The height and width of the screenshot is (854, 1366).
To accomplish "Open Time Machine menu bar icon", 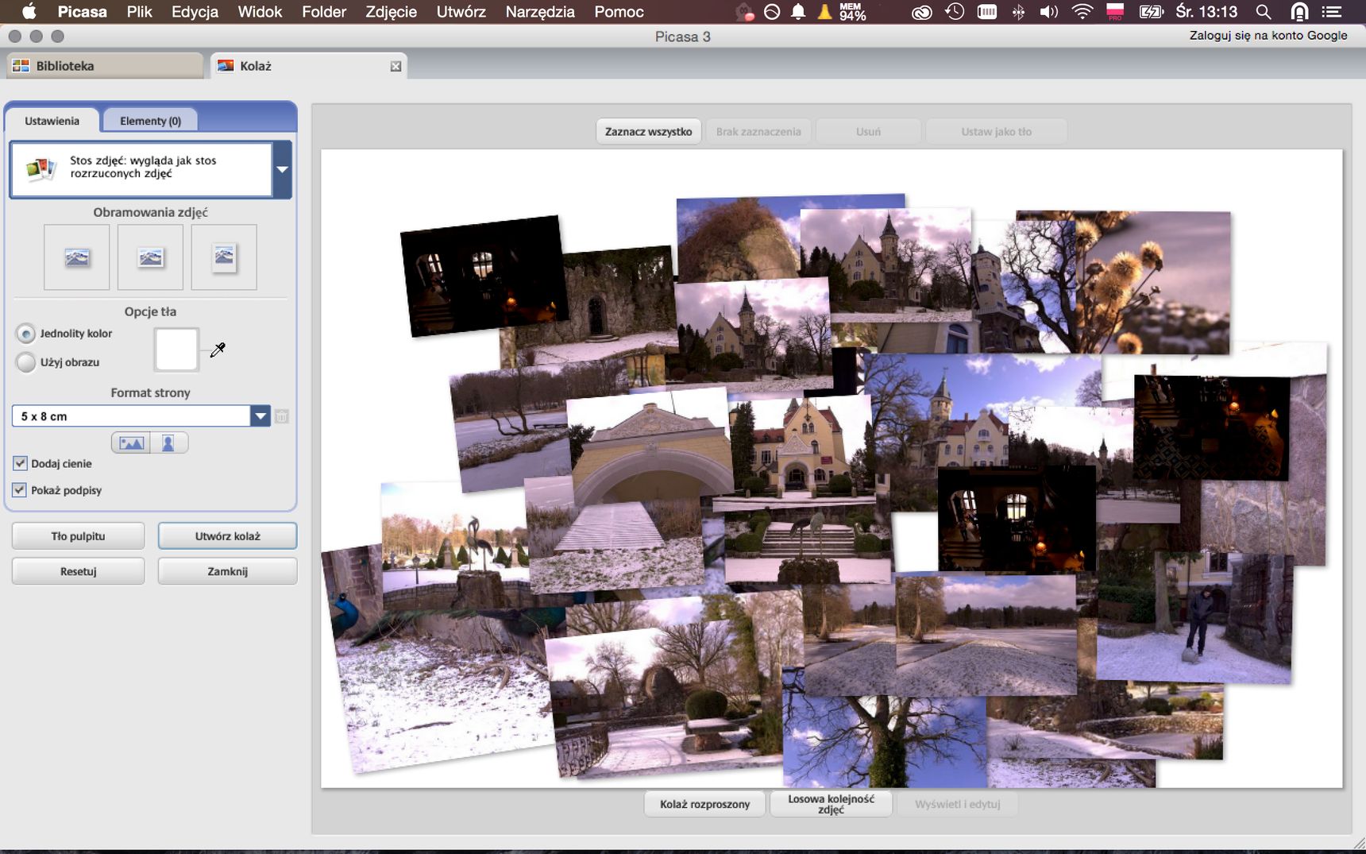I will (x=955, y=12).
